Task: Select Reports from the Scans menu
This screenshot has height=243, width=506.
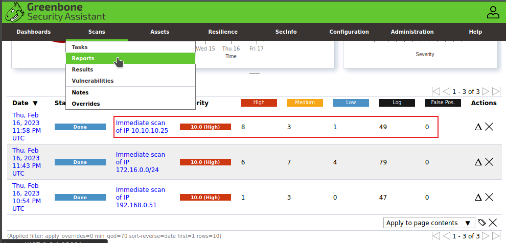Action: [x=83, y=58]
